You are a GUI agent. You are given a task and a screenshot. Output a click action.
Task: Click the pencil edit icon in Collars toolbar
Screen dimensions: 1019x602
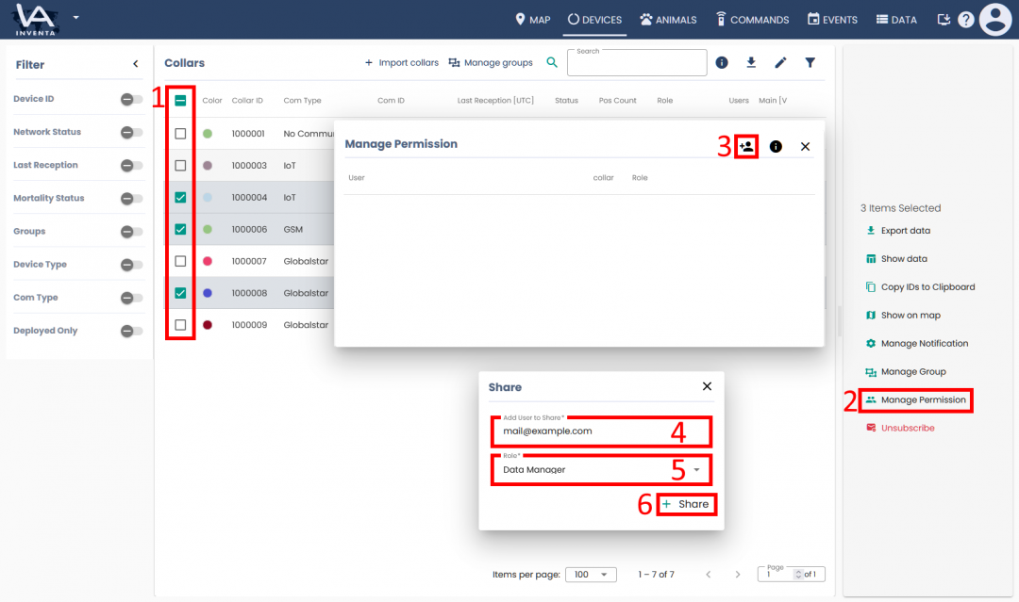point(780,63)
